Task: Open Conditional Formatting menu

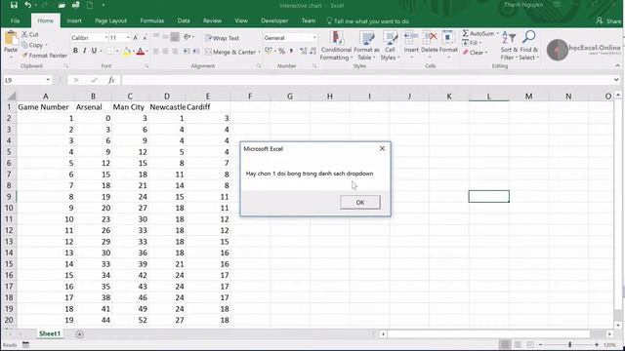Action: coord(336,46)
